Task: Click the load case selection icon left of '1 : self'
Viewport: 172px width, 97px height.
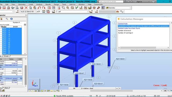Action: click(x=53, y=12)
